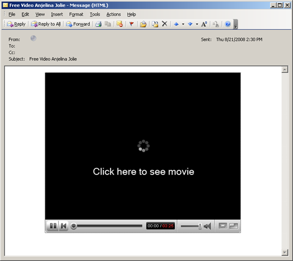
Task: Expand previous item arrow dropdown
Action: [x=183, y=24]
